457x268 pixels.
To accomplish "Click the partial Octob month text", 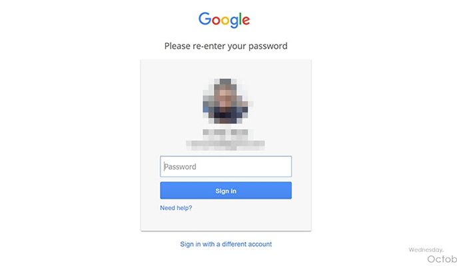I will pos(442,259).
